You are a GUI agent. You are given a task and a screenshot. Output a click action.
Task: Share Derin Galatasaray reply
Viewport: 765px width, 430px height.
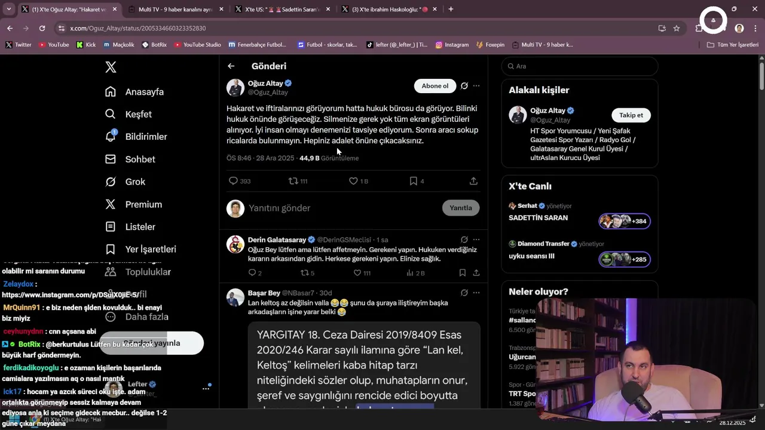[x=476, y=273]
